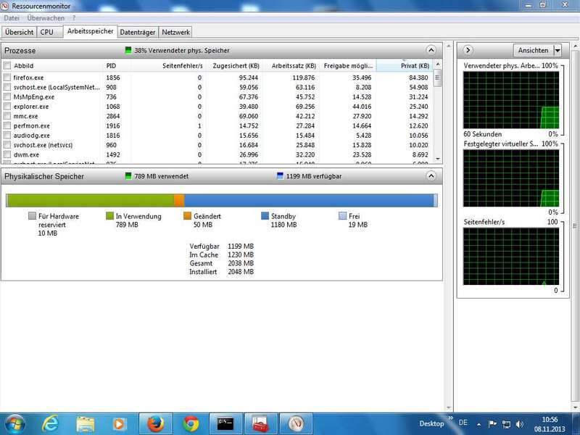Switch to the Datenträger tab
Image resolution: width=580 pixels, height=435 pixels.
click(137, 33)
